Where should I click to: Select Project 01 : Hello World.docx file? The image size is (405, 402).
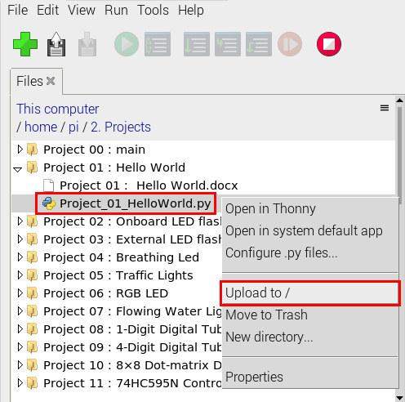pyautogui.click(x=149, y=185)
